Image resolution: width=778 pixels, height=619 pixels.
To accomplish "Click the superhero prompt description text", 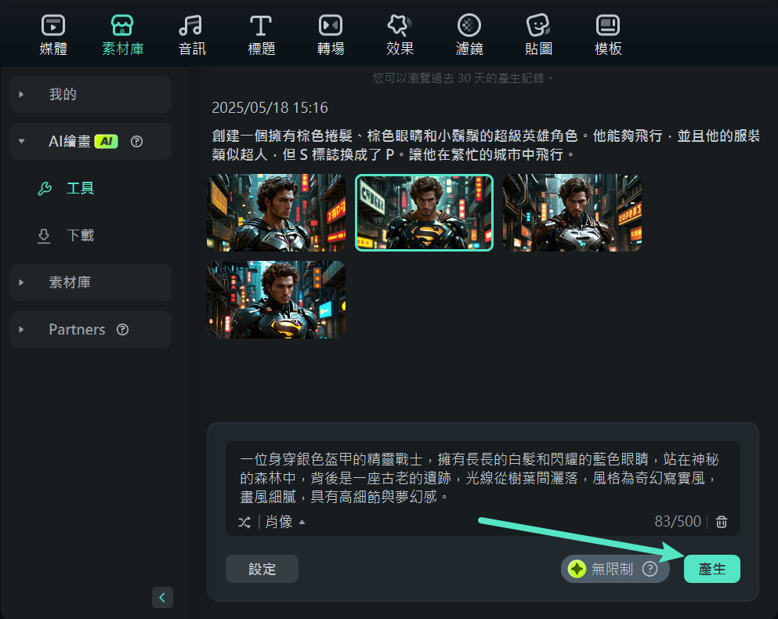I will tap(486, 145).
